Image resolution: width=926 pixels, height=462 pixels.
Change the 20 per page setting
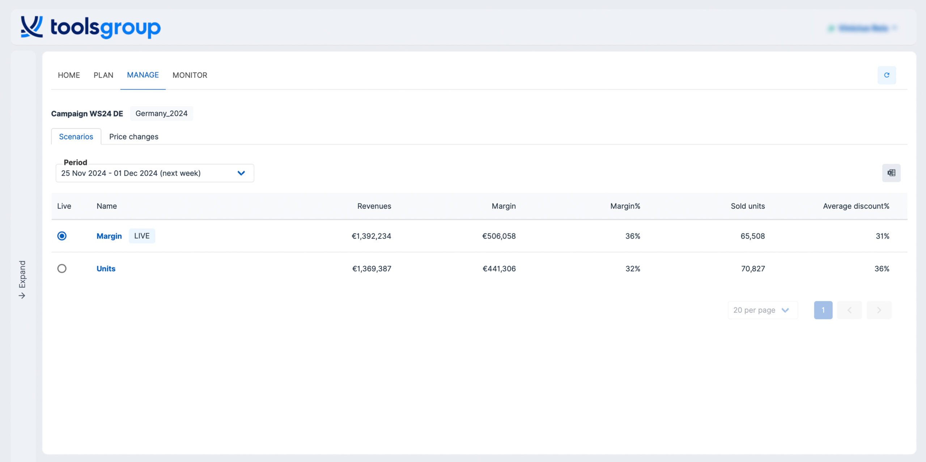pyautogui.click(x=763, y=310)
